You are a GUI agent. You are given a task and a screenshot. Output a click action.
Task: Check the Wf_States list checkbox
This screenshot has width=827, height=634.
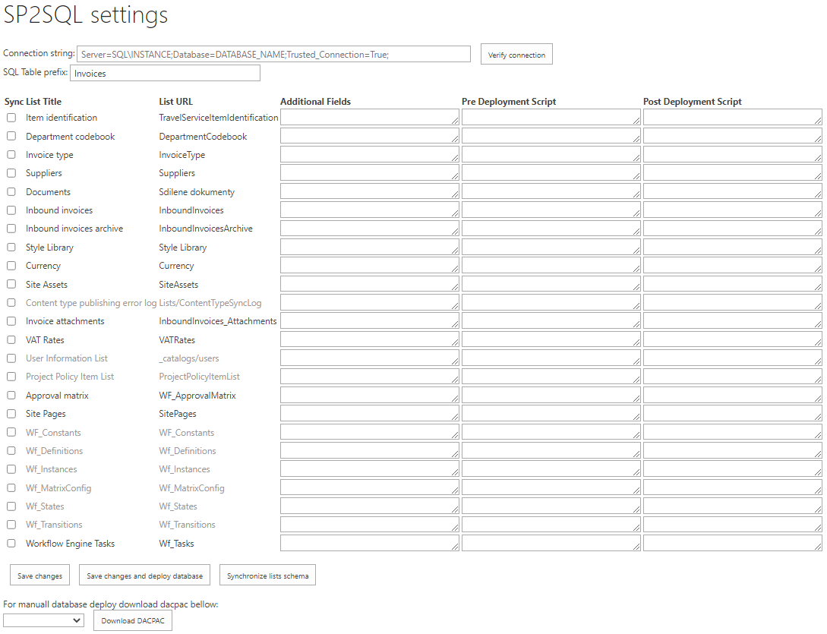pyautogui.click(x=11, y=506)
